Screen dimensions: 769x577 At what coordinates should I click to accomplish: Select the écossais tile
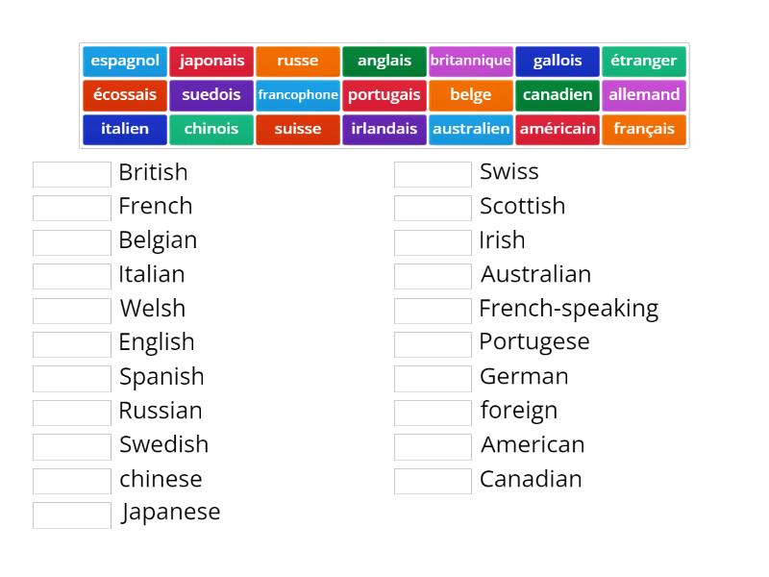pyautogui.click(x=125, y=94)
